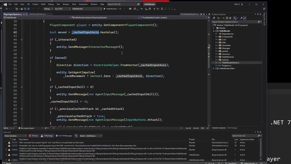This screenshot has width=291, height=164.
Task: Select the StateMachines folder
Action: (x=228, y=57)
